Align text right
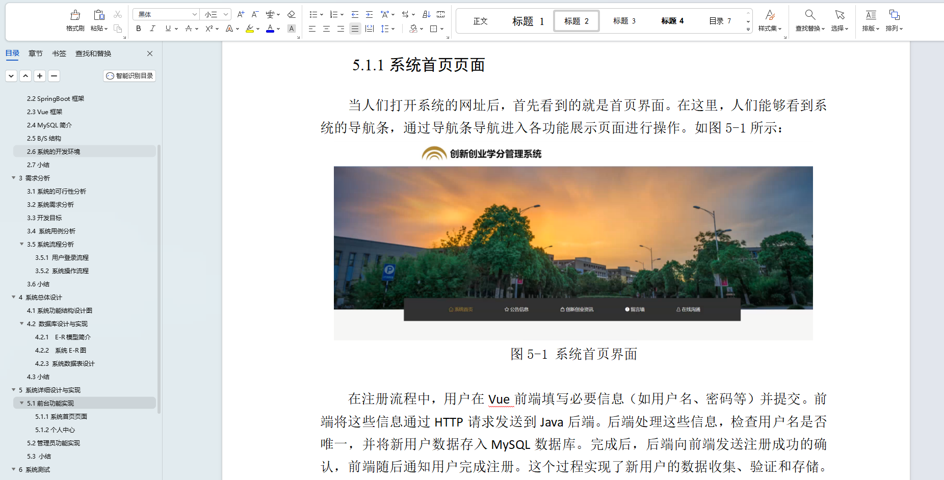This screenshot has height=480, width=944. pos(340,29)
